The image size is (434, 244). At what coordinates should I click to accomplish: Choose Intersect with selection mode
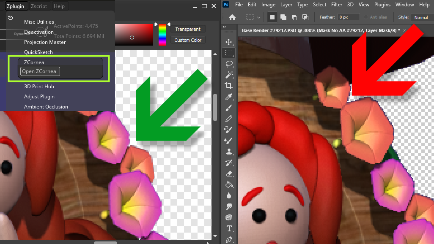pos(305,17)
